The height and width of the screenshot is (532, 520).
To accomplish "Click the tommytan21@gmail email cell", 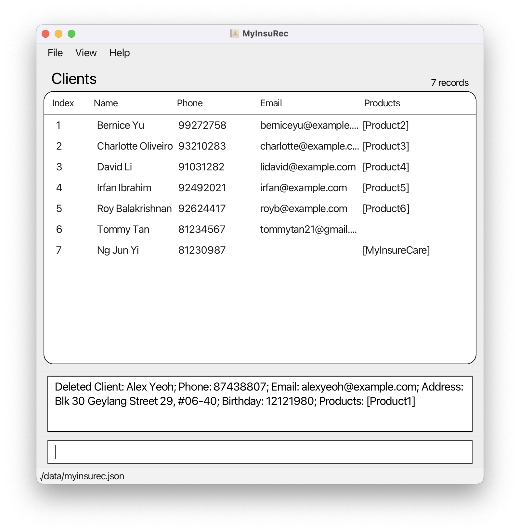I will [308, 229].
